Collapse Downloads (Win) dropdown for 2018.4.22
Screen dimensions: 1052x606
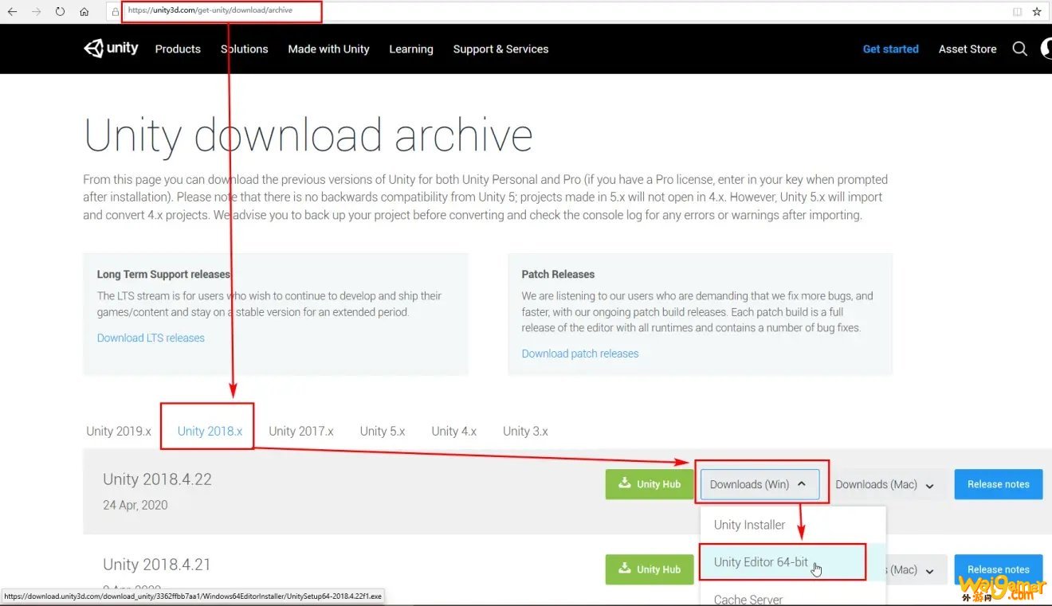pyautogui.click(x=760, y=484)
